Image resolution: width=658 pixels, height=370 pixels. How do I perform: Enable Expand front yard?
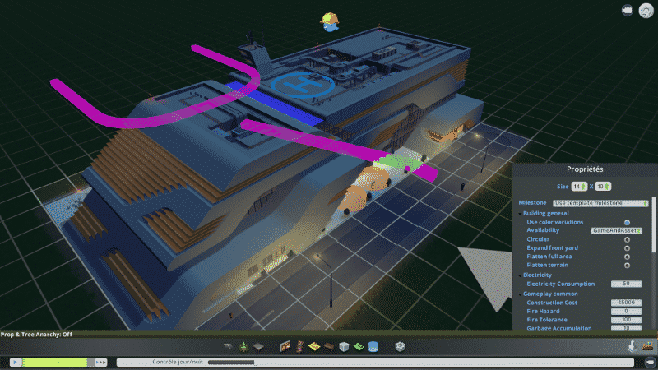627,247
